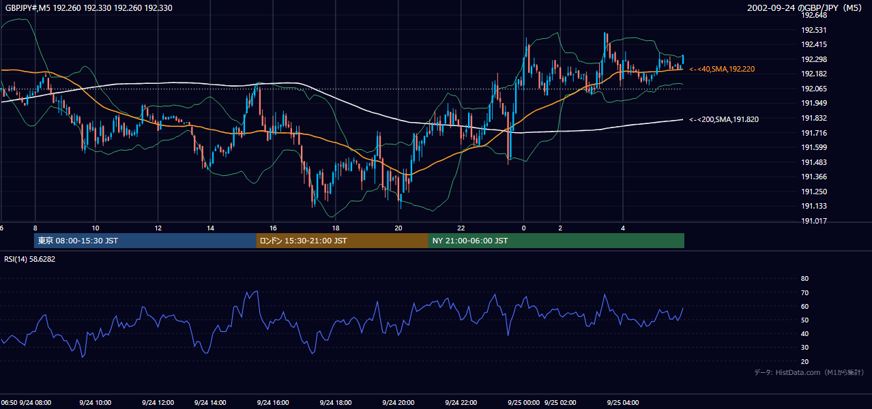Screen dimensions: 872x409
Task: Click the final blue candlestick at chart's right edge
Action: [x=683, y=60]
